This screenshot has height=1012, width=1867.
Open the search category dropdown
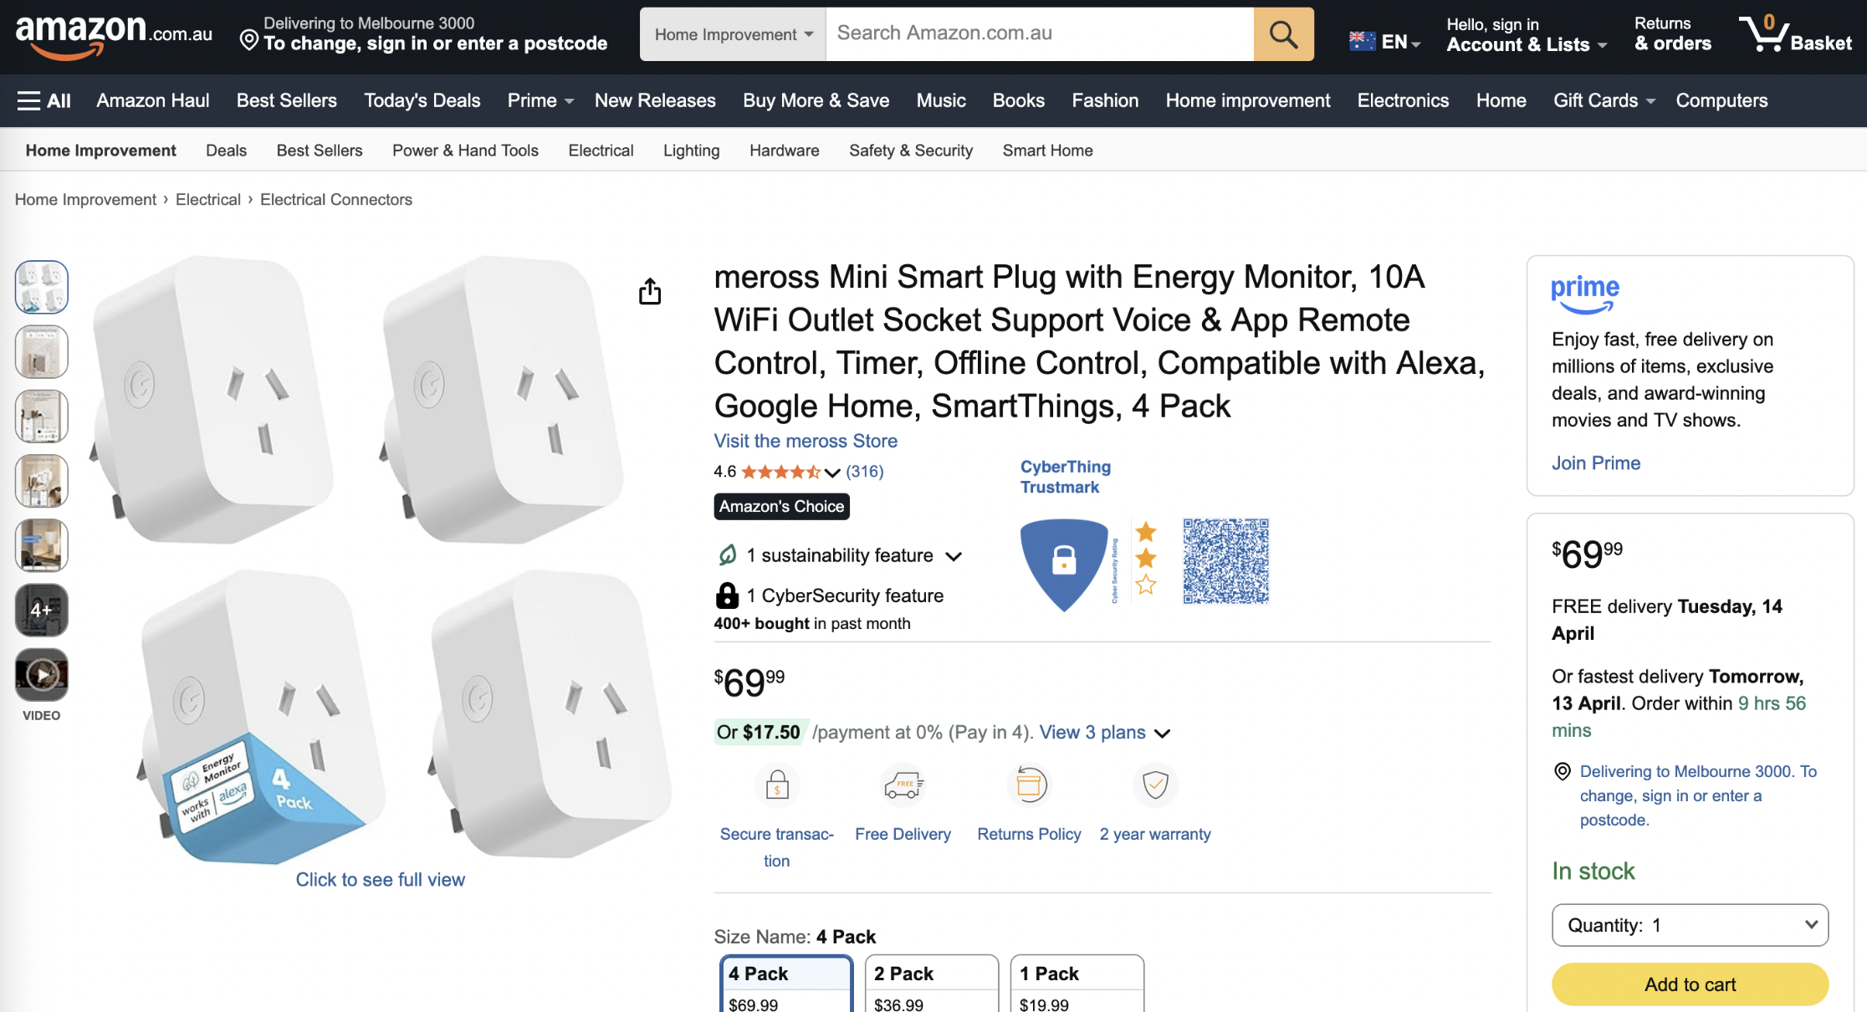coord(732,33)
